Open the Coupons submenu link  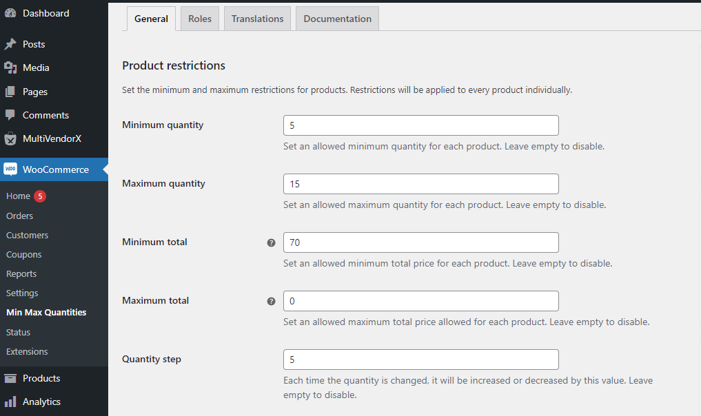point(23,255)
